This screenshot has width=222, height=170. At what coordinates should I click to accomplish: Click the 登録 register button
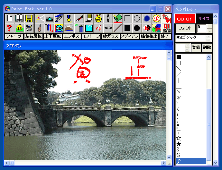coord(196,47)
